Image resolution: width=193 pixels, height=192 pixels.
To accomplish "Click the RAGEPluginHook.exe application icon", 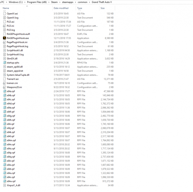I will coord(4,38).
